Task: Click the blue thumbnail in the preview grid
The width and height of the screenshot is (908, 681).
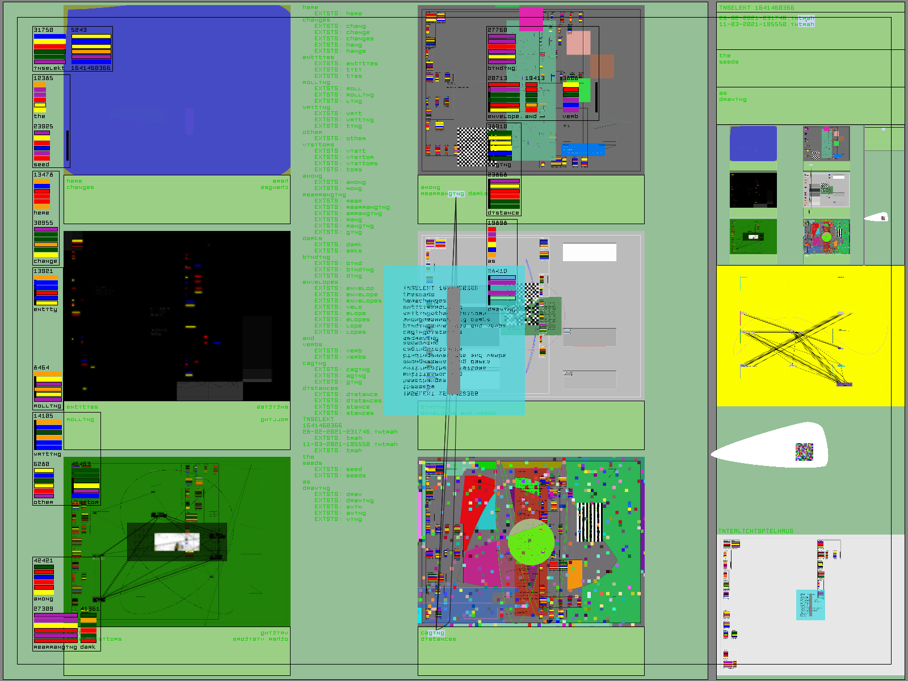Action: (753, 144)
